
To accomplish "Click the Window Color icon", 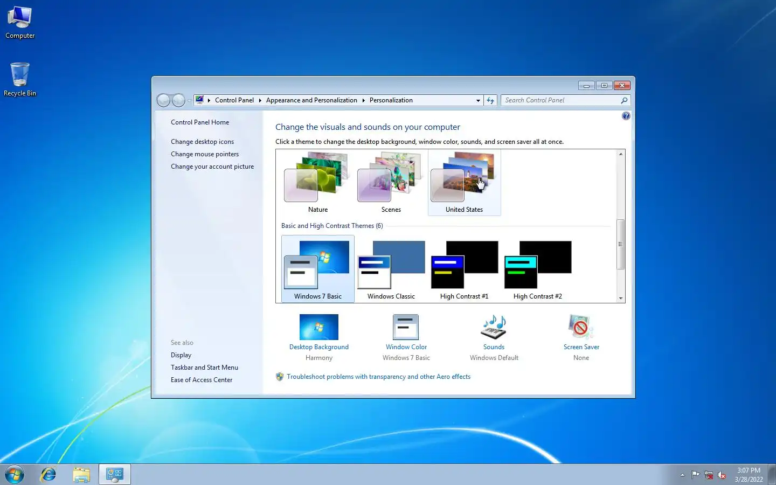I will click(406, 327).
